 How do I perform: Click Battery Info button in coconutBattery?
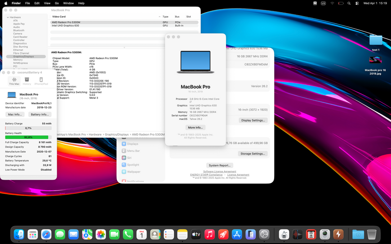point(40,114)
